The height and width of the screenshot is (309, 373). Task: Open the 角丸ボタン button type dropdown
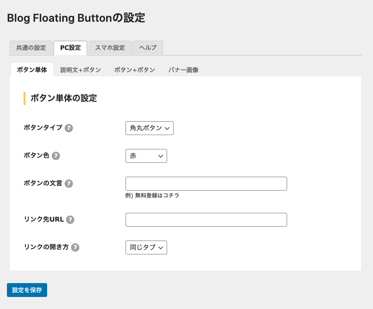(150, 128)
